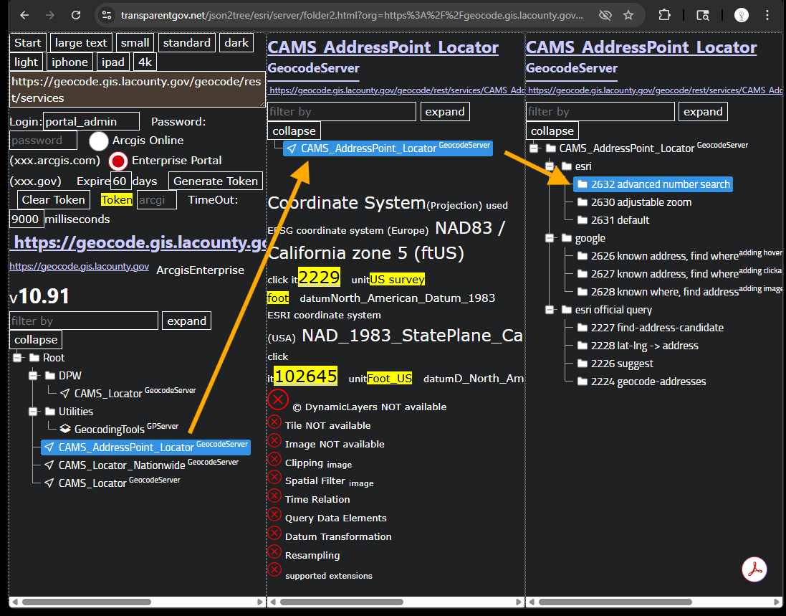Reload the page with refresh icon
The height and width of the screenshot is (616, 786).
pos(76,15)
